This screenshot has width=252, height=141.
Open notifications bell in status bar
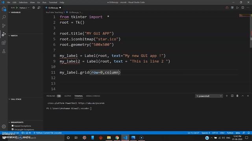[248, 133]
